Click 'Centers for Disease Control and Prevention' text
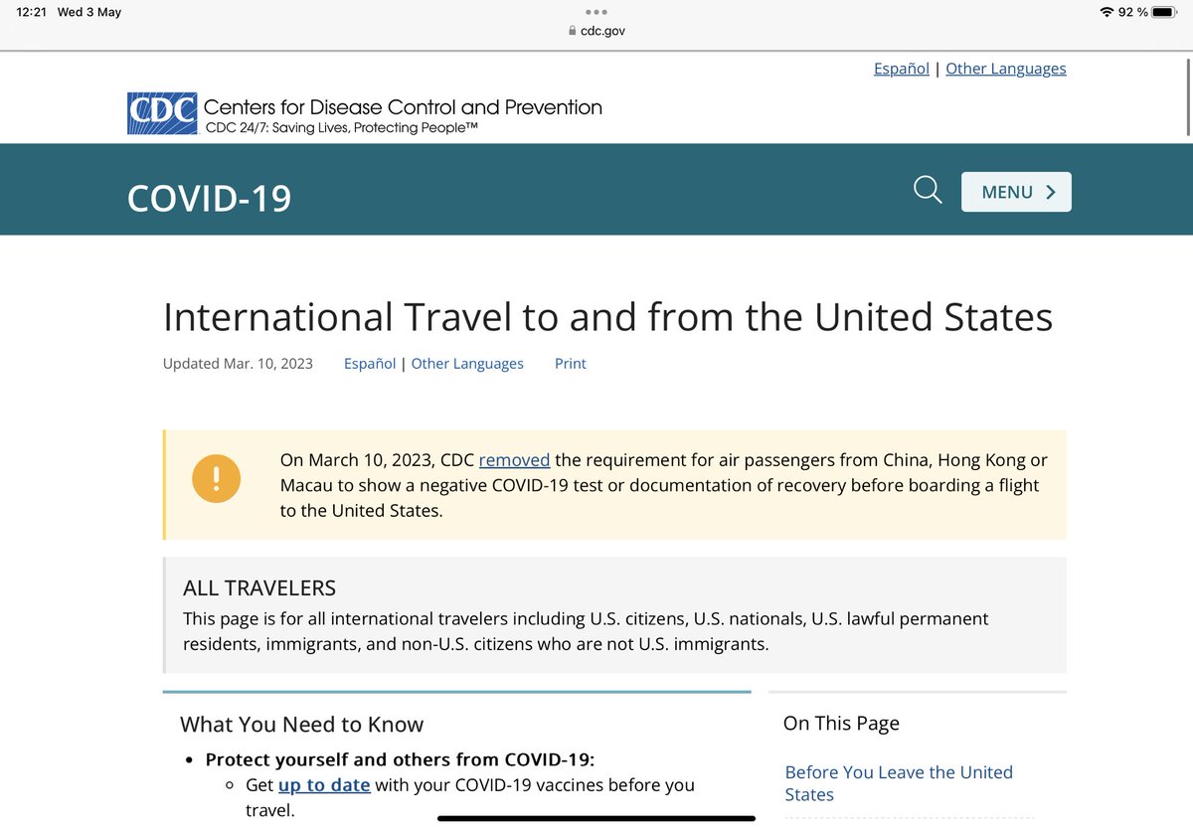Image resolution: width=1193 pixels, height=829 pixels. (403, 106)
